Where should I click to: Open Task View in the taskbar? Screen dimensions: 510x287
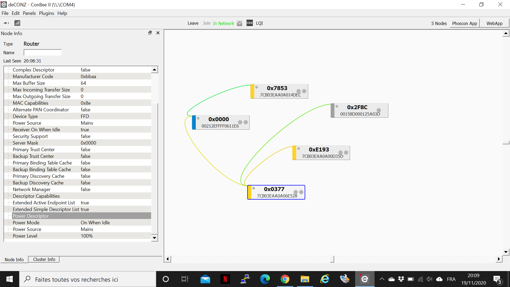[x=185, y=279]
